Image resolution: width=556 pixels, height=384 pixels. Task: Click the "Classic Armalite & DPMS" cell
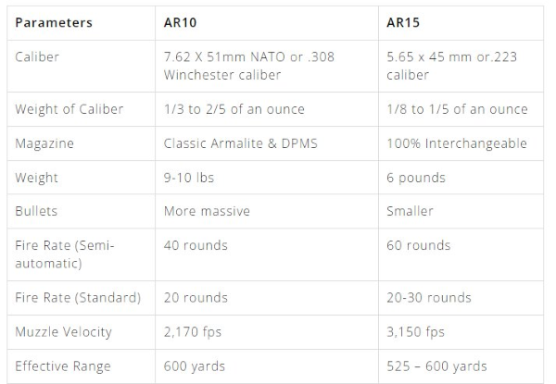244,143
